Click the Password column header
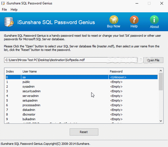Image resolution: width=168 pixels, height=147 pixels. 133,71
